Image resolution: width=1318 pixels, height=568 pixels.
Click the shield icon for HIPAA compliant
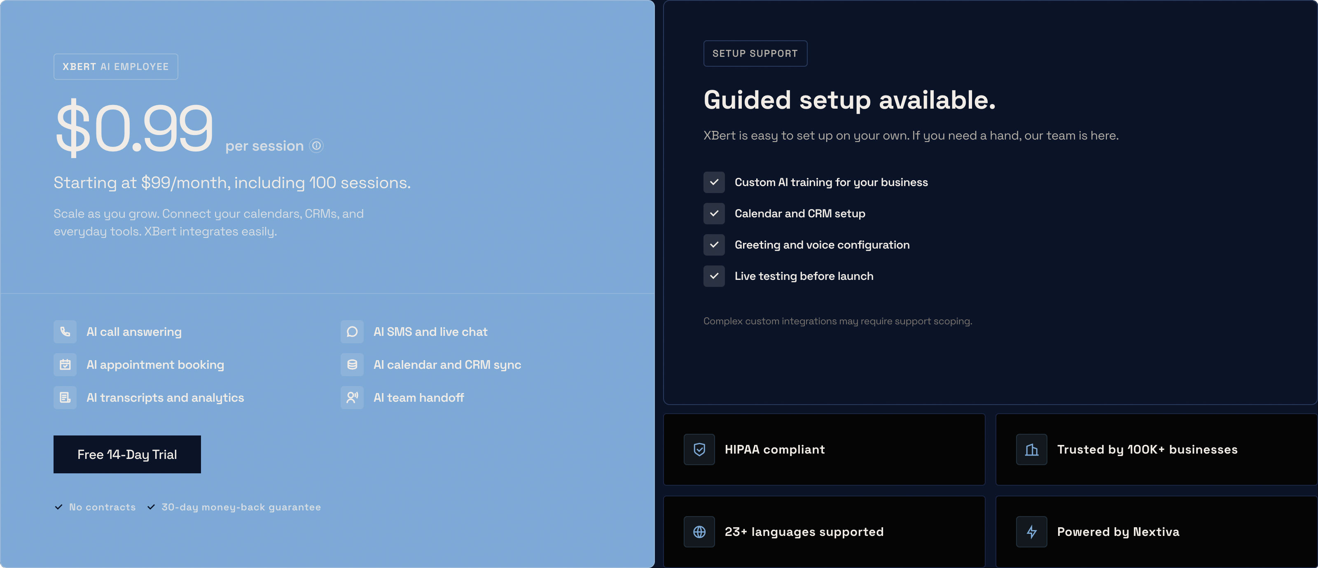click(699, 449)
